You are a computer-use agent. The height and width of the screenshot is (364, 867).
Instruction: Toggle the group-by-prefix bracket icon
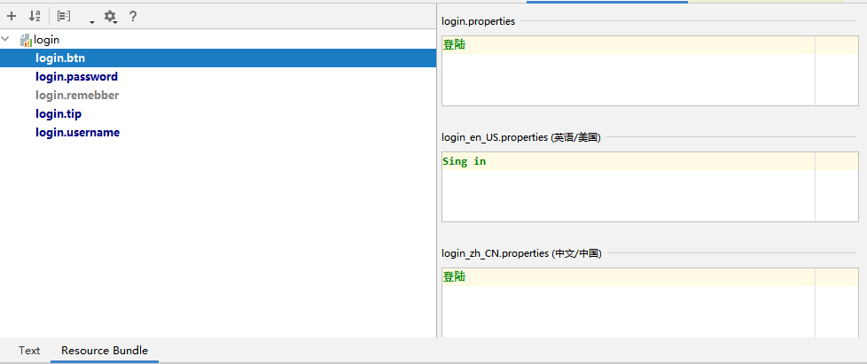[x=64, y=16]
